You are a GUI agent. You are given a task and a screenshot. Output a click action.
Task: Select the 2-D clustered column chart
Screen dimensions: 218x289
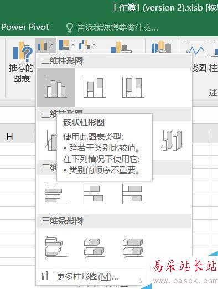click(56, 88)
